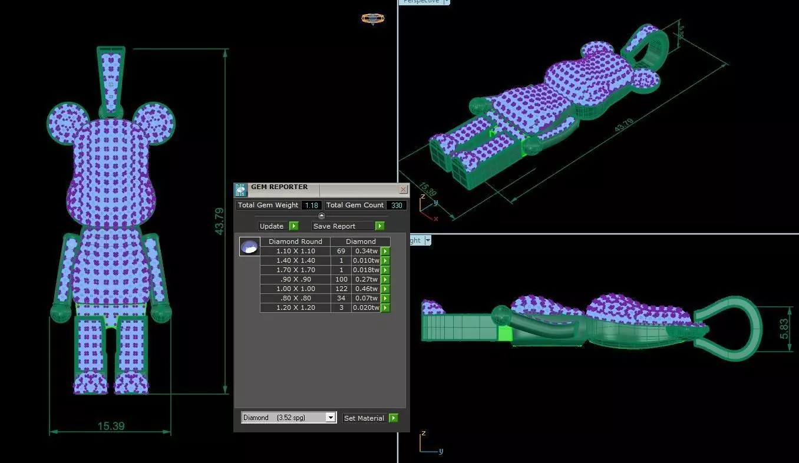This screenshot has width=799, height=463.
Task: Click the 43.79 dimension in perspective view
Action: coord(623,126)
